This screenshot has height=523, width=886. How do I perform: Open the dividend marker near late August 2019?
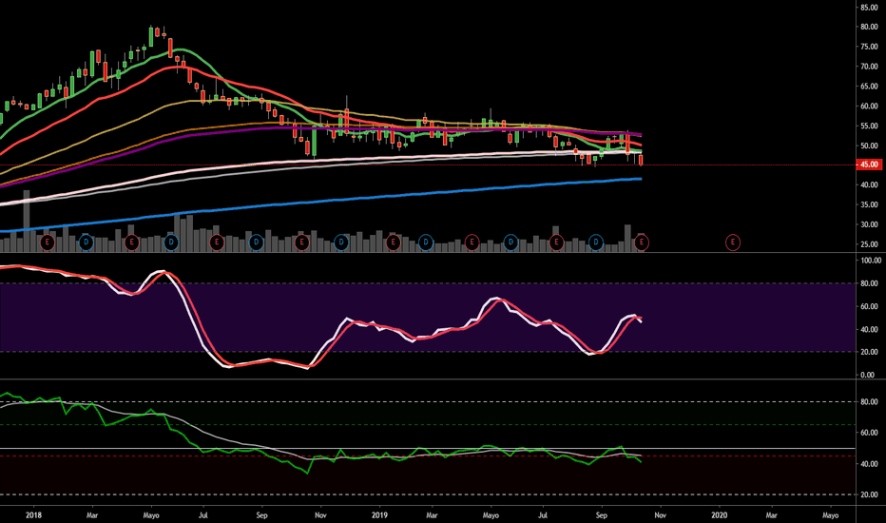pyautogui.click(x=595, y=242)
